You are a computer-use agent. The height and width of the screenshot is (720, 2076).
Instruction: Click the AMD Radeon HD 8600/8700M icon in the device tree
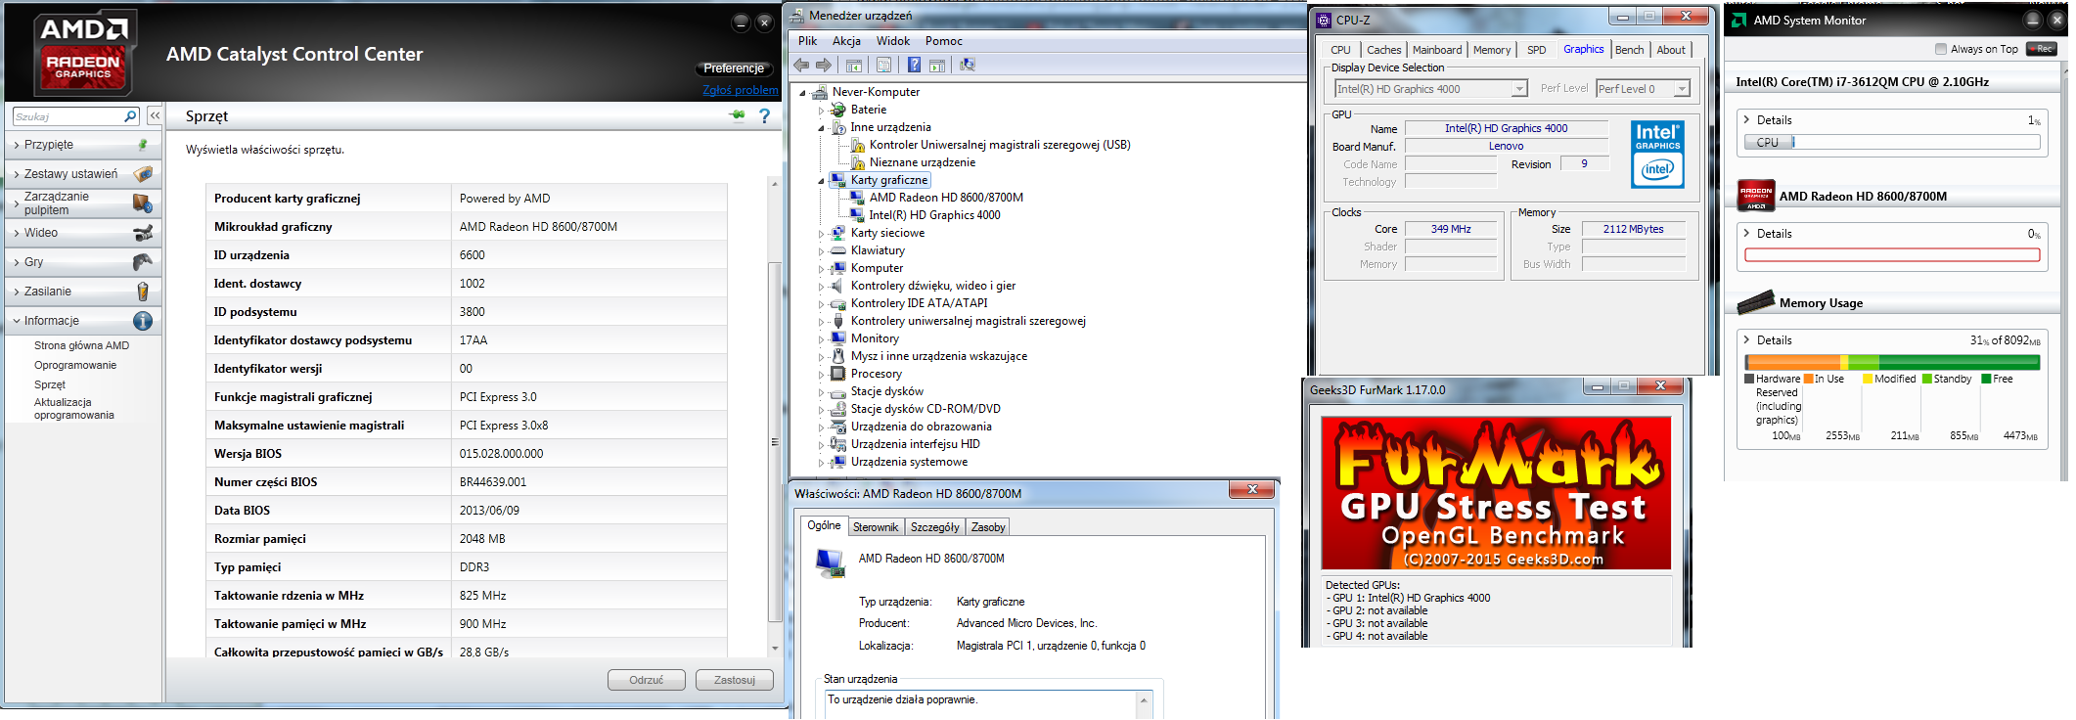point(857,198)
